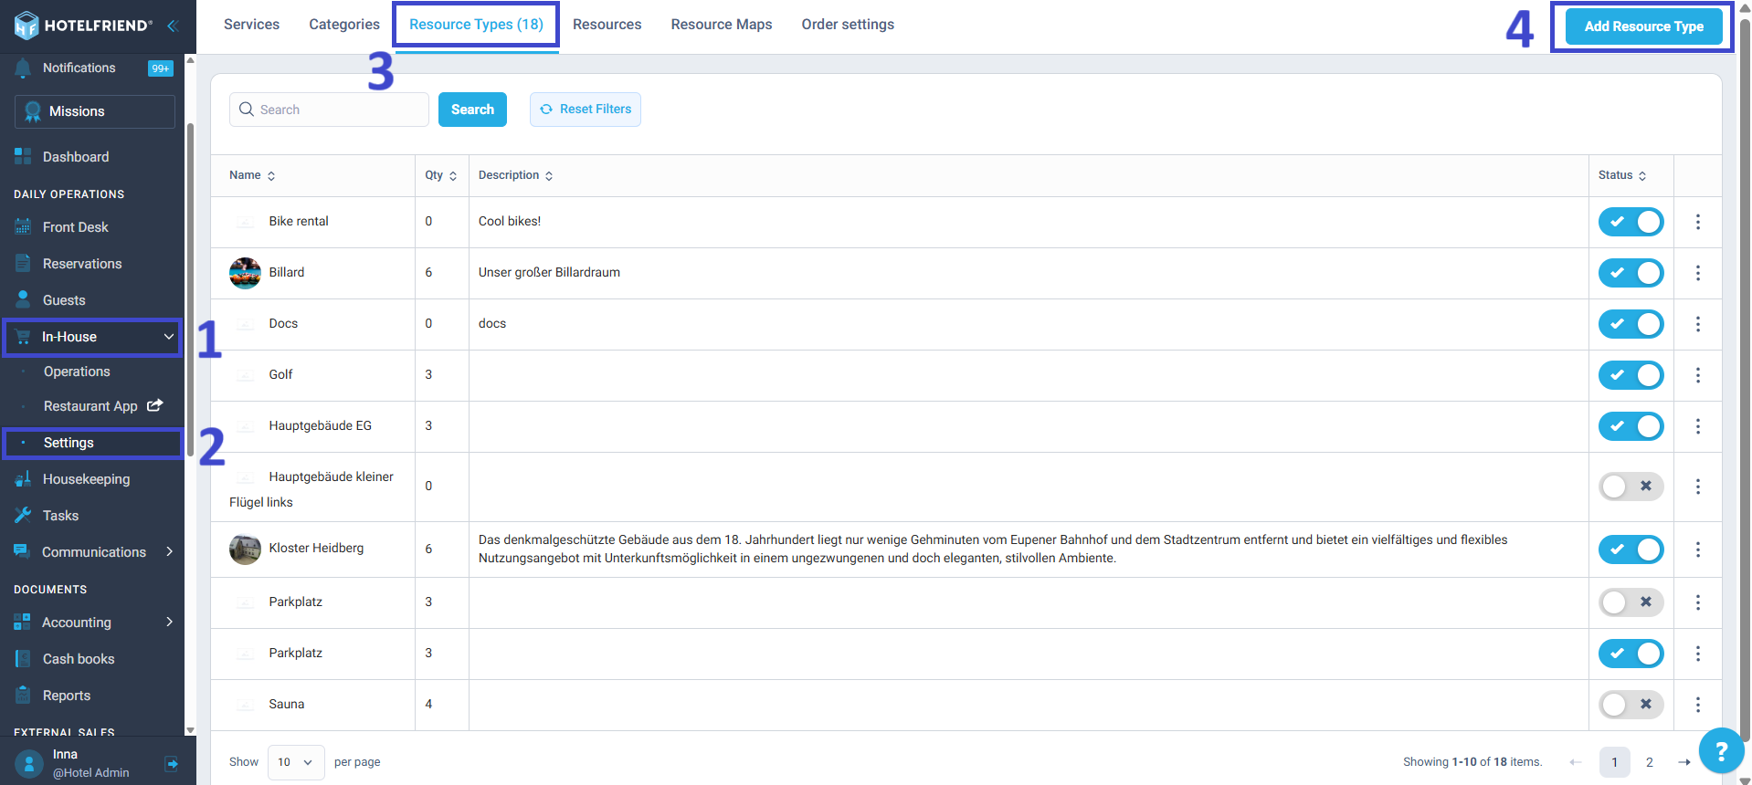The width and height of the screenshot is (1752, 785).
Task: Open Settings under In-House
Action: [x=69, y=443]
